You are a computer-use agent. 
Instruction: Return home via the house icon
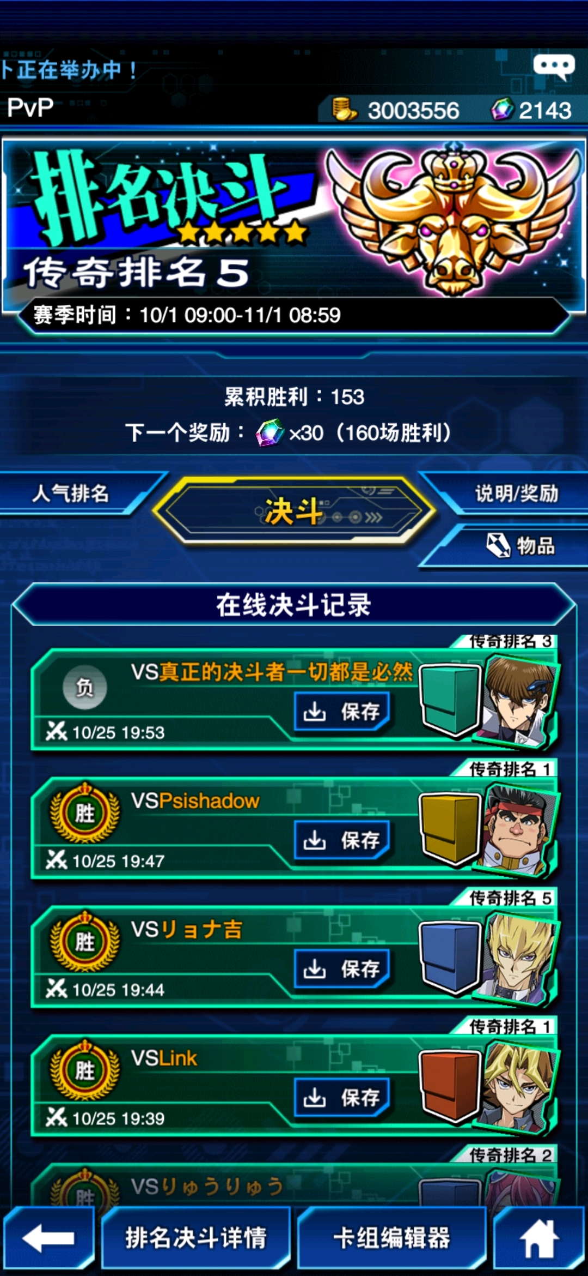[x=540, y=1238]
